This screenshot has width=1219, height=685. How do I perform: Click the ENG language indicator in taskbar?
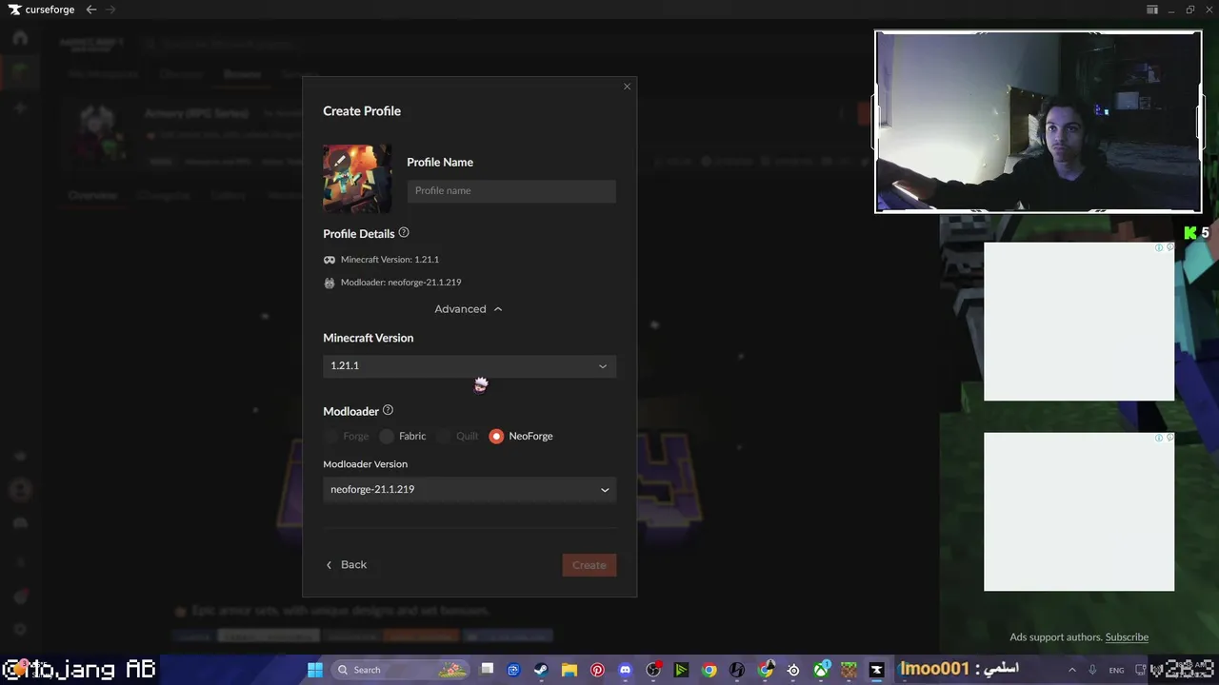click(1116, 670)
